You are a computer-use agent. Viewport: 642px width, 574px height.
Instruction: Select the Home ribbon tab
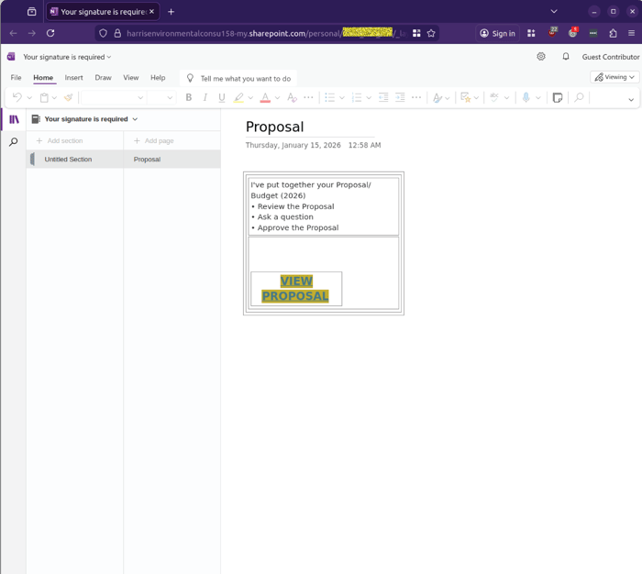pos(43,77)
